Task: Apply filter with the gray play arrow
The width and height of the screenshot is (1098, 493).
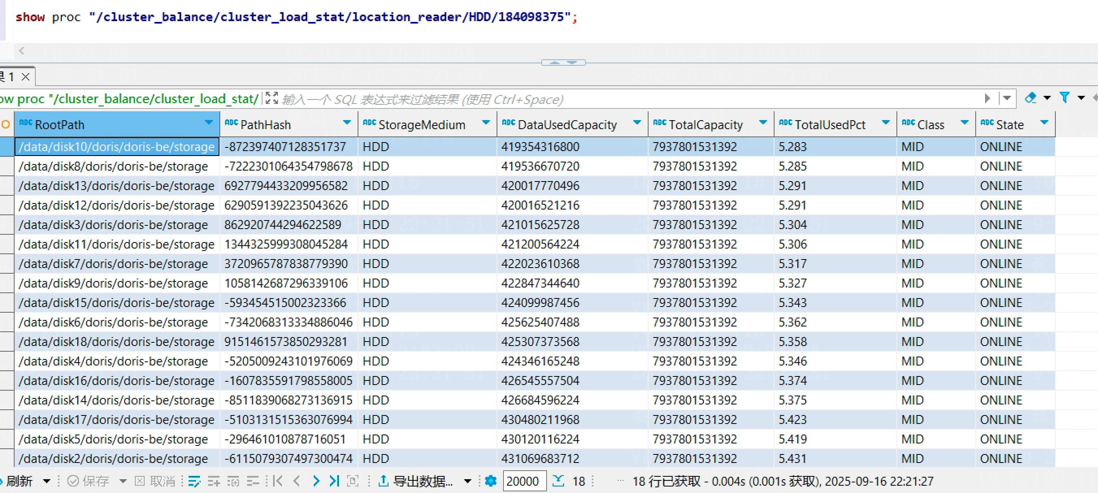Action: (x=987, y=99)
